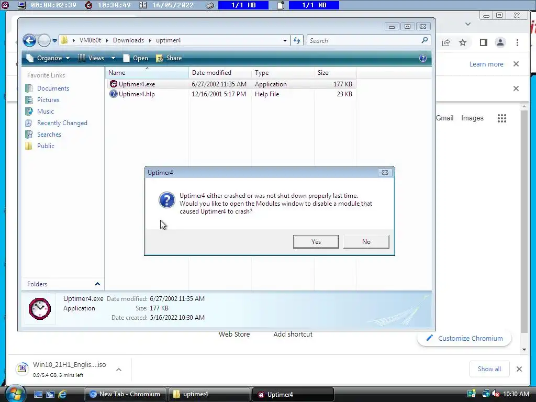Click Gmail link in Chromium page
Screen dimensions: 536x402
445,118
